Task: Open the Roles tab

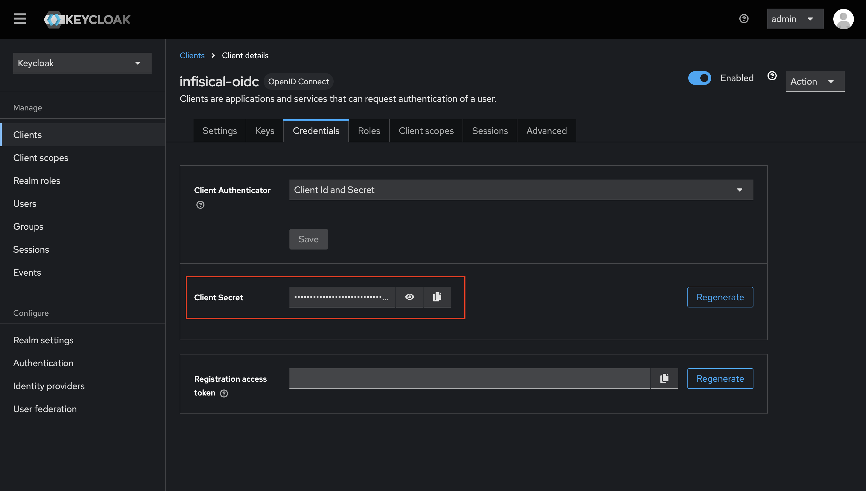Action: (x=369, y=131)
